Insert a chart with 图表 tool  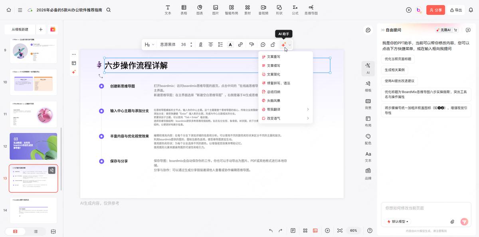point(200,10)
